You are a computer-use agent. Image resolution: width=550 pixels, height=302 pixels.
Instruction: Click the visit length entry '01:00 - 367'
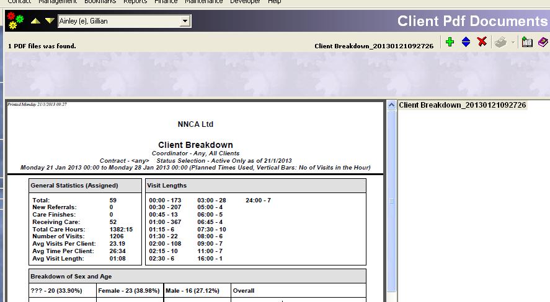point(165,222)
